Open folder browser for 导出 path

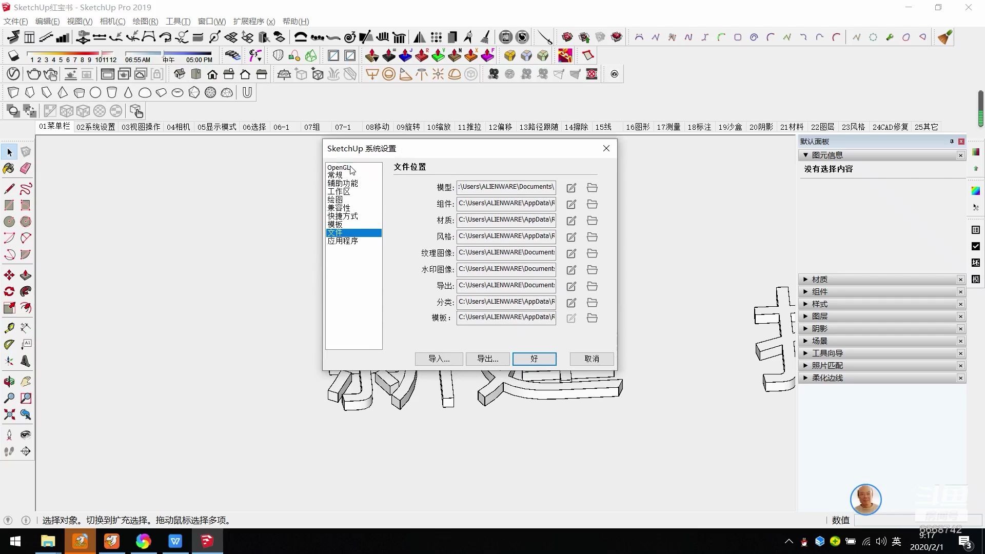pos(592,286)
